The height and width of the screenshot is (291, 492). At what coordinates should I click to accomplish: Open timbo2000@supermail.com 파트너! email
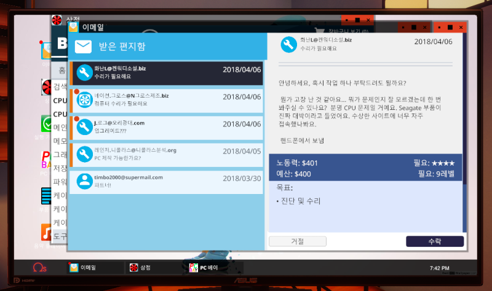166,182
